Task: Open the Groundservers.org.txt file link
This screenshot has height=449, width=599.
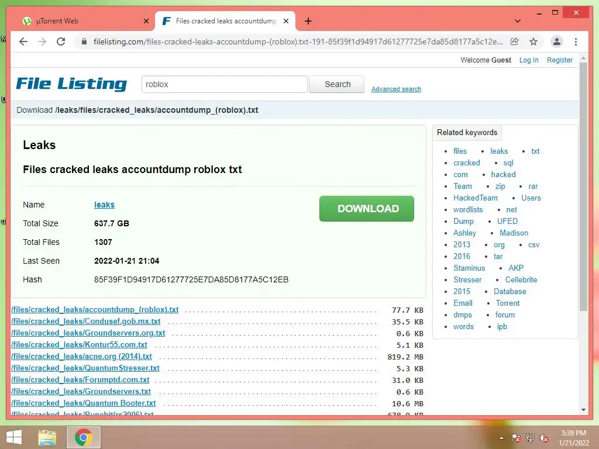Action: coord(88,333)
